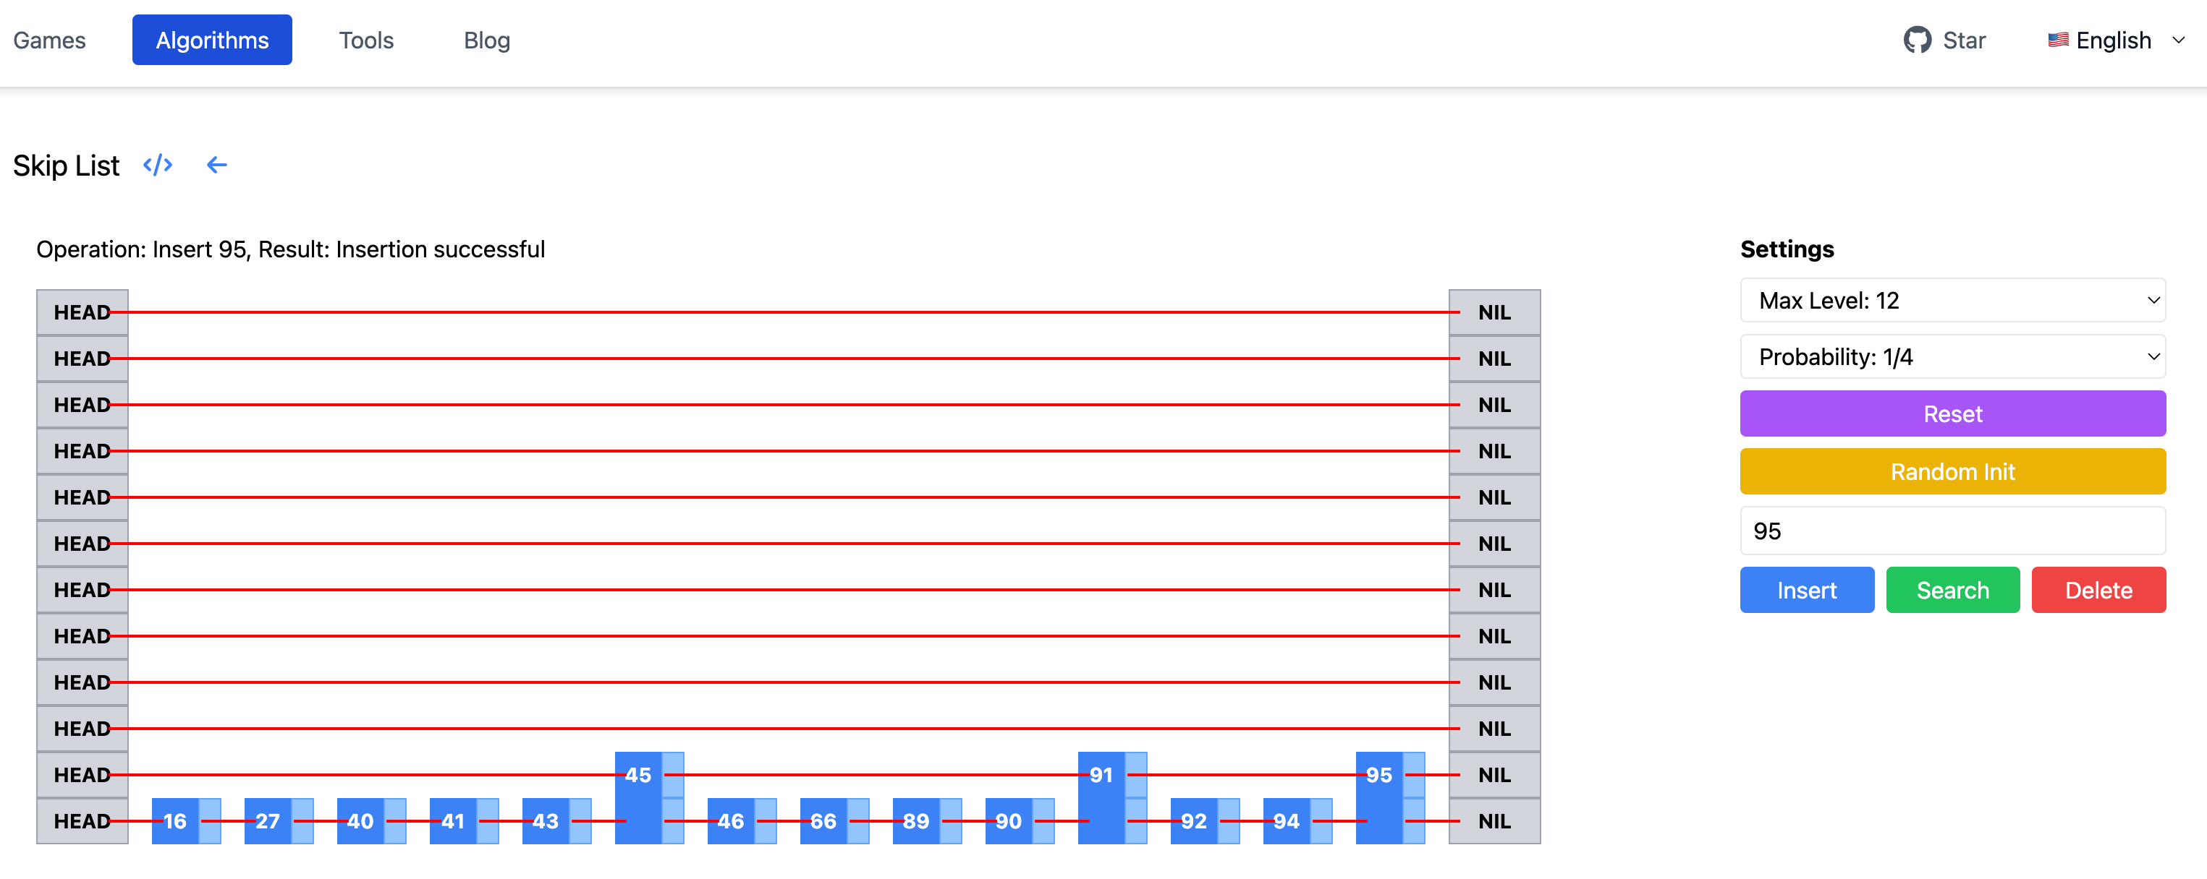Select skip list node 41
This screenshot has height=879, width=2207.
[x=464, y=822]
